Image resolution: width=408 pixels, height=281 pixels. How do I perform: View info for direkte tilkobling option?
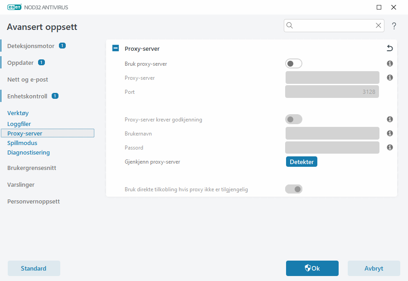(389, 189)
